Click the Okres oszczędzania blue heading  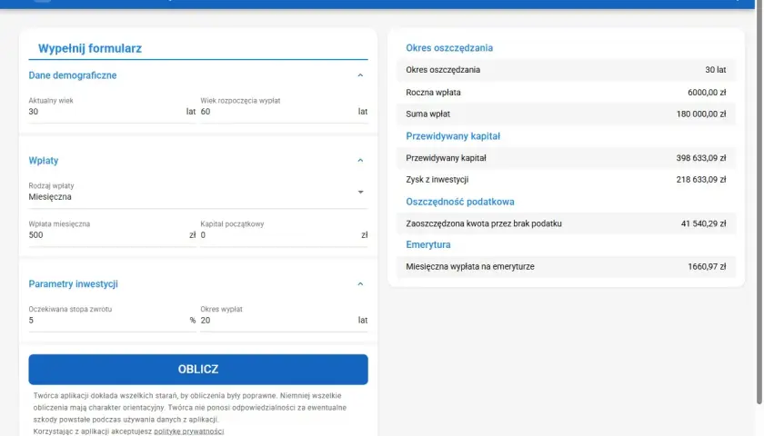pos(449,47)
